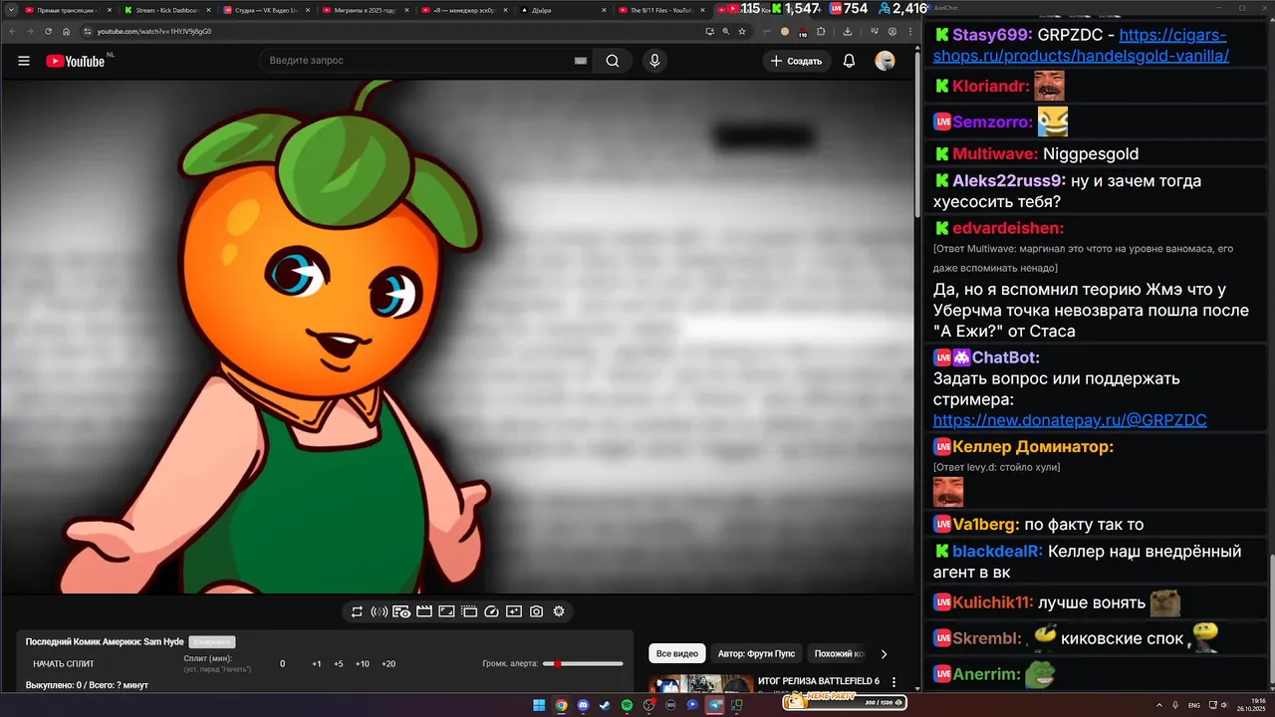This screenshot has width=1275, height=717.
Task: Start voice search with the microphone
Action: pos(654,61)
